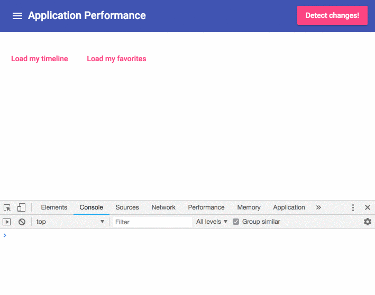Screen dimensions: 375x295
Task: Expand the All levels dropdown
Action: 212,222
